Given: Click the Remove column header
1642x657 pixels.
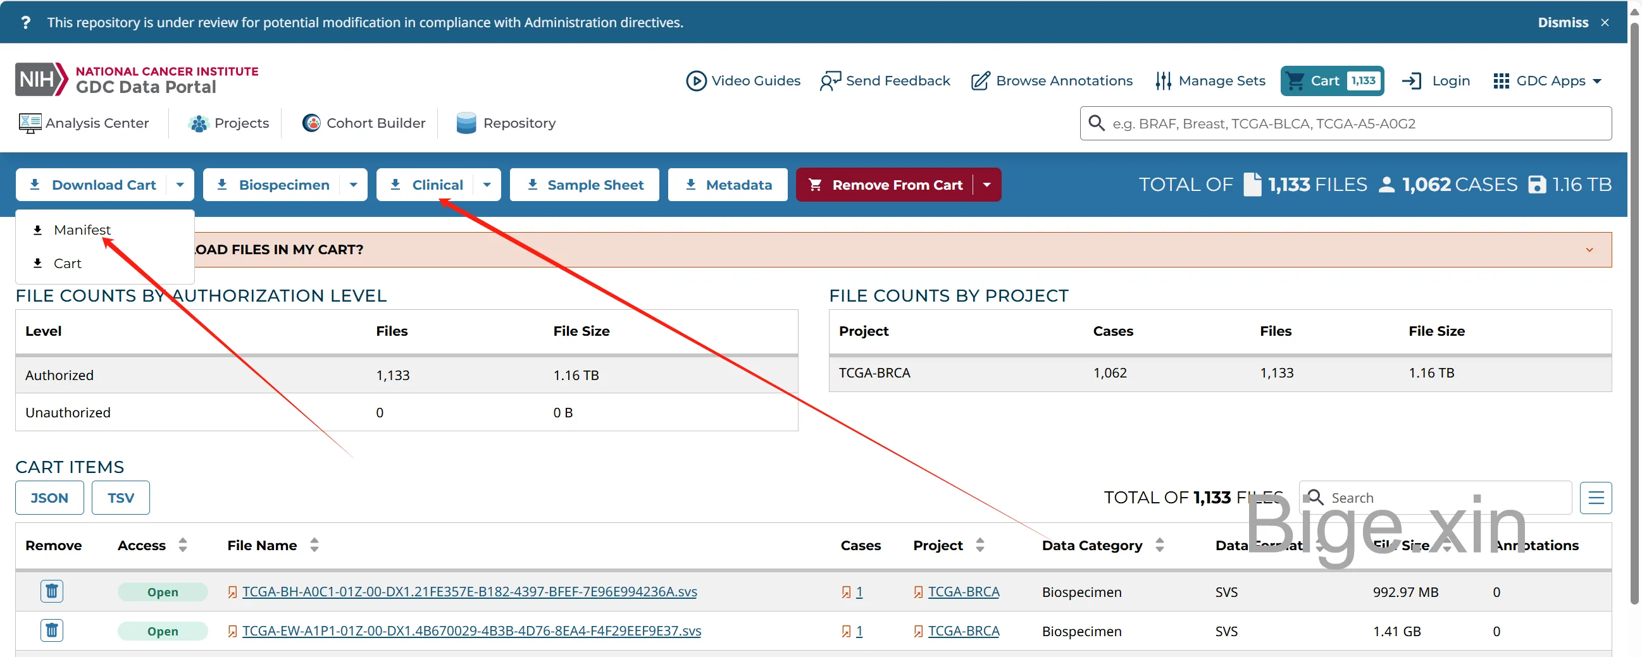Looking at the screenshot, I should pyautogui.click(x=54, y=545).
